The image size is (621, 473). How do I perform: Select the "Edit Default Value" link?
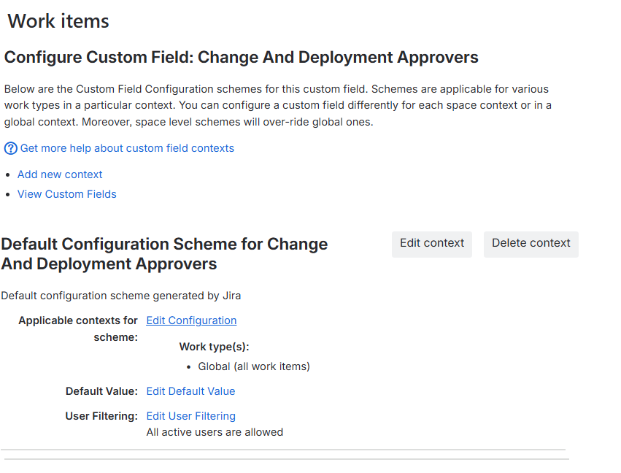190,391
